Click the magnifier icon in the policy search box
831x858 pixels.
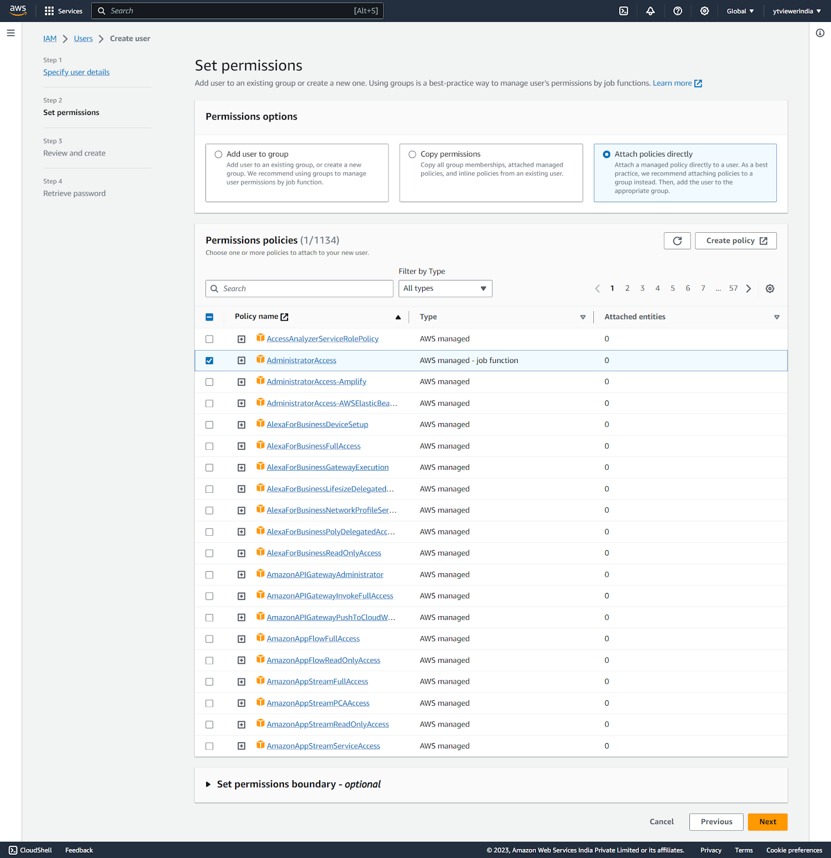tap(214, 289)
